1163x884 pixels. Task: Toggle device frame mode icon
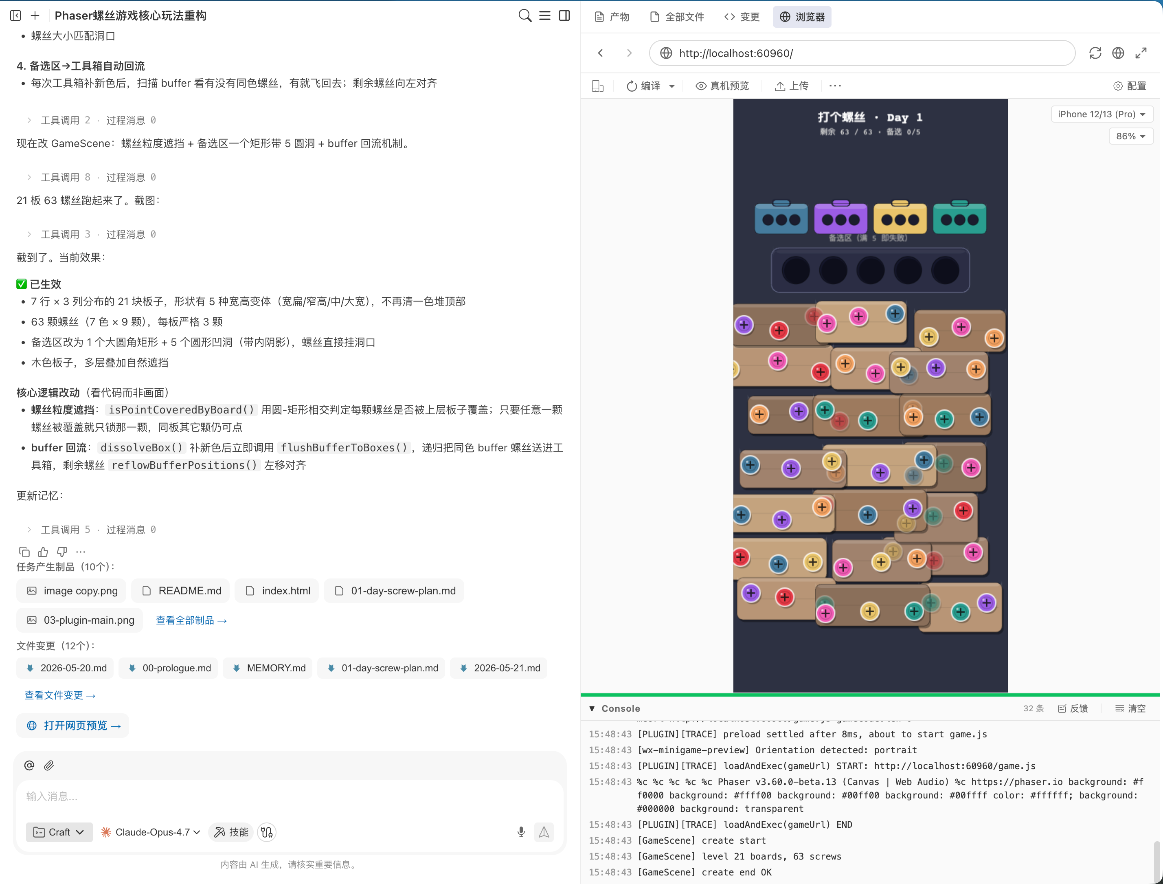point(597,86)
